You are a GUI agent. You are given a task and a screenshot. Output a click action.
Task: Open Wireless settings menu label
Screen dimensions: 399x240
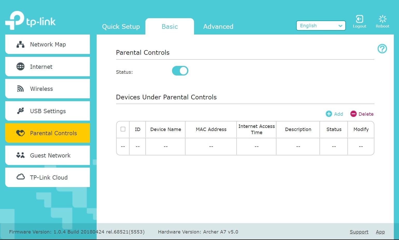tap(41, 89)
